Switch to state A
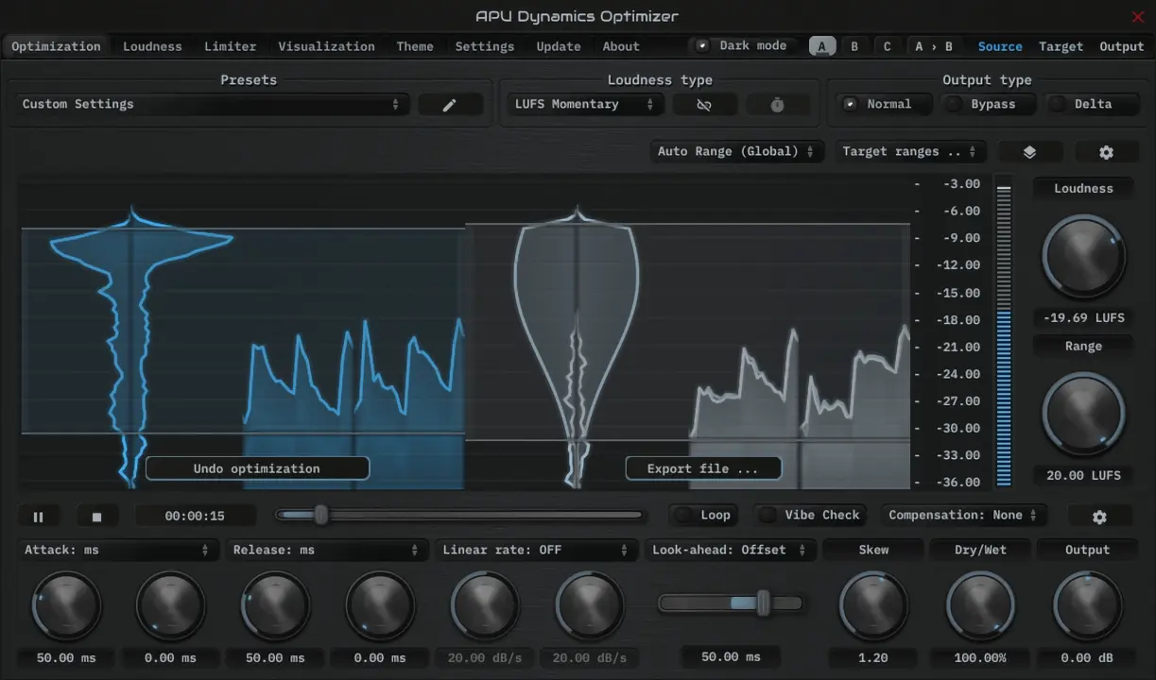This screenshot has width=1156, height=680. click(x=822, y=46)
